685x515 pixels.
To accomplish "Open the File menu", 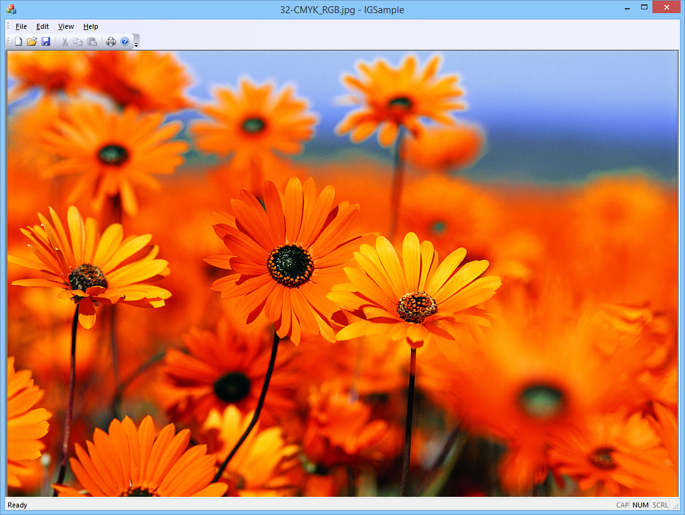I will pyautogui.click(x=21, y=26).
